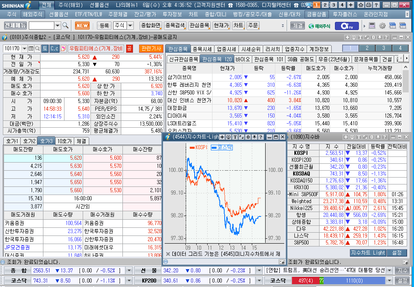This screenshot has height=287, width=414.
Task: Click the watchlist vertical scrollbar
Action: 406,98
